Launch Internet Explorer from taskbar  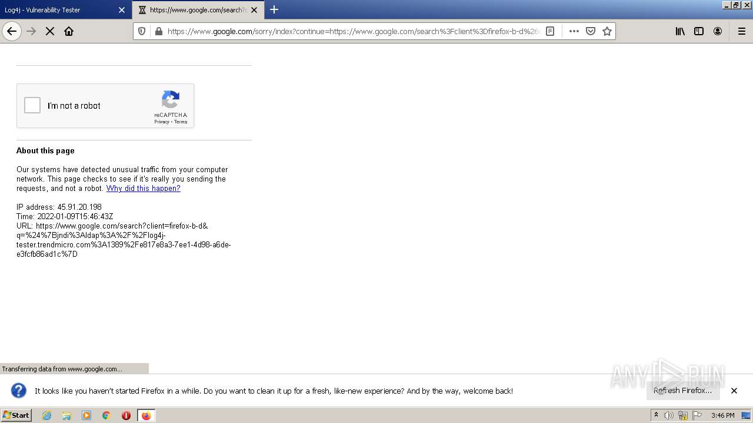pyautogui.click(x=46, y=415)
